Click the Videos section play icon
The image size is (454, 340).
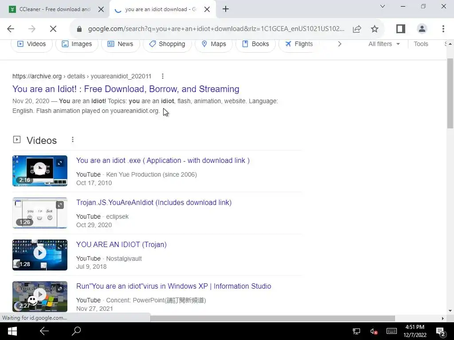click(x=17, y=139)
